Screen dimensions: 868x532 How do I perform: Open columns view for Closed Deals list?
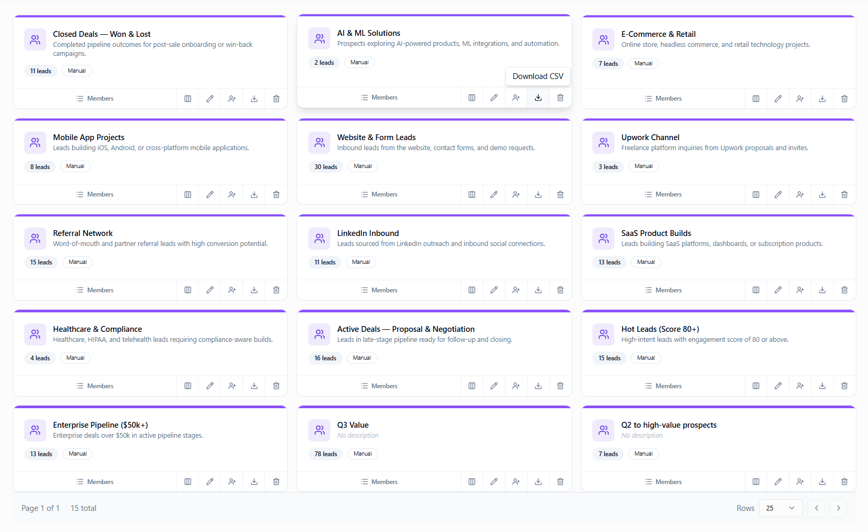(188, 98)
